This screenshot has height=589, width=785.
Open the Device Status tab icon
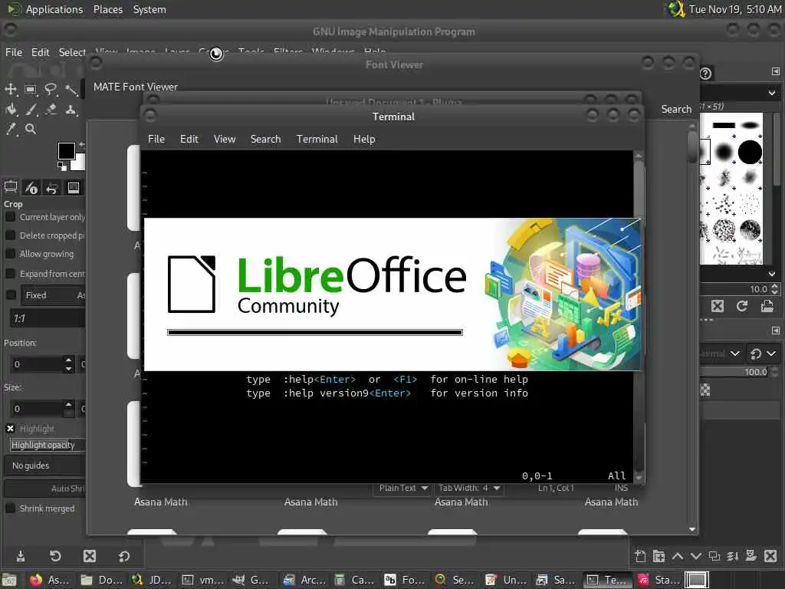click(x=31, y=188)
